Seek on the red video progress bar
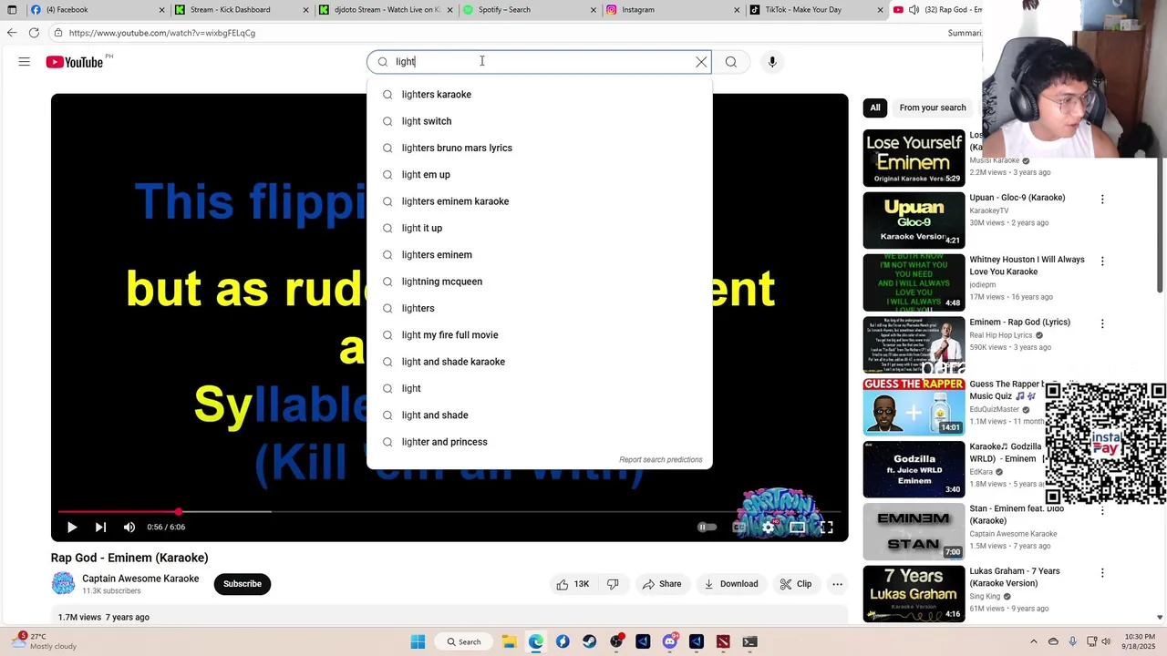 point(449,512)
